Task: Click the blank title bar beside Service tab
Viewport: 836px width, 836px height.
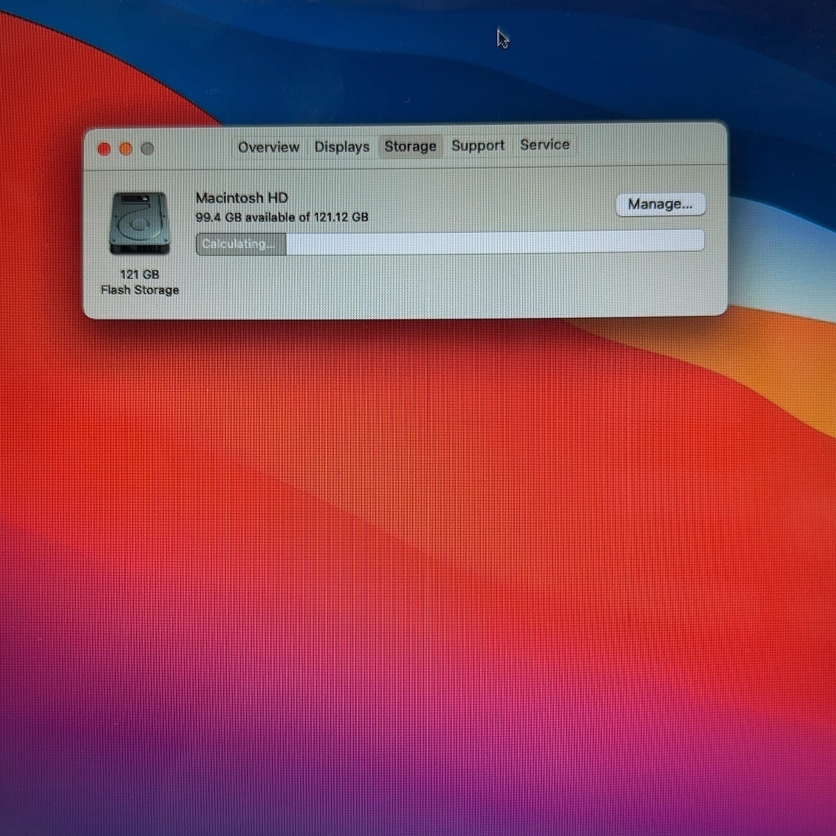Action: click(x=647, y=145)
